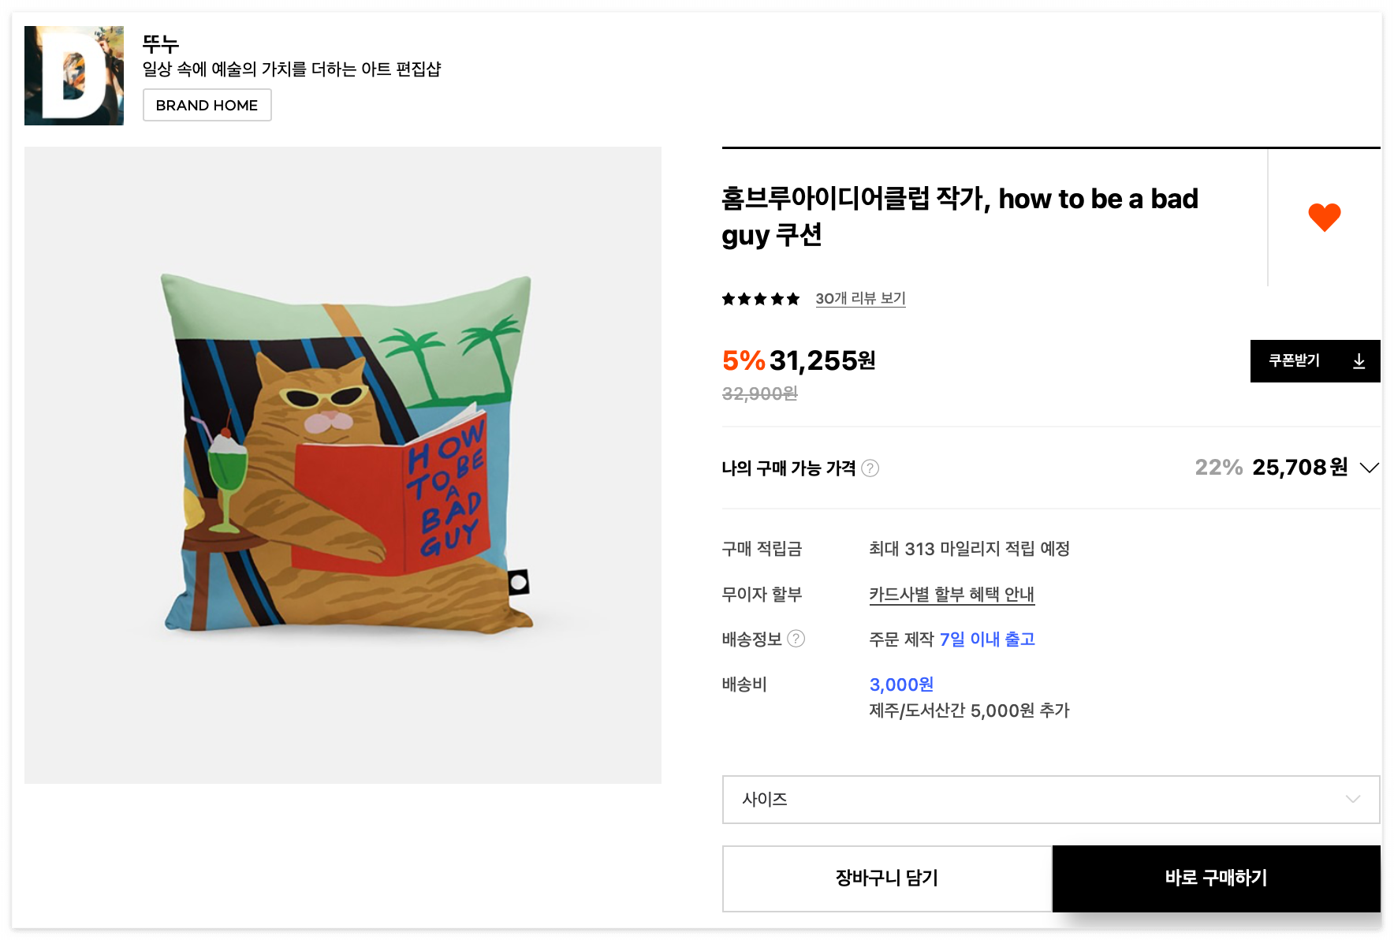This screenshot has height=940, width=1394.
Task: Open the 30개 리뷰 보기 reviews link
Action: (860, 298)
